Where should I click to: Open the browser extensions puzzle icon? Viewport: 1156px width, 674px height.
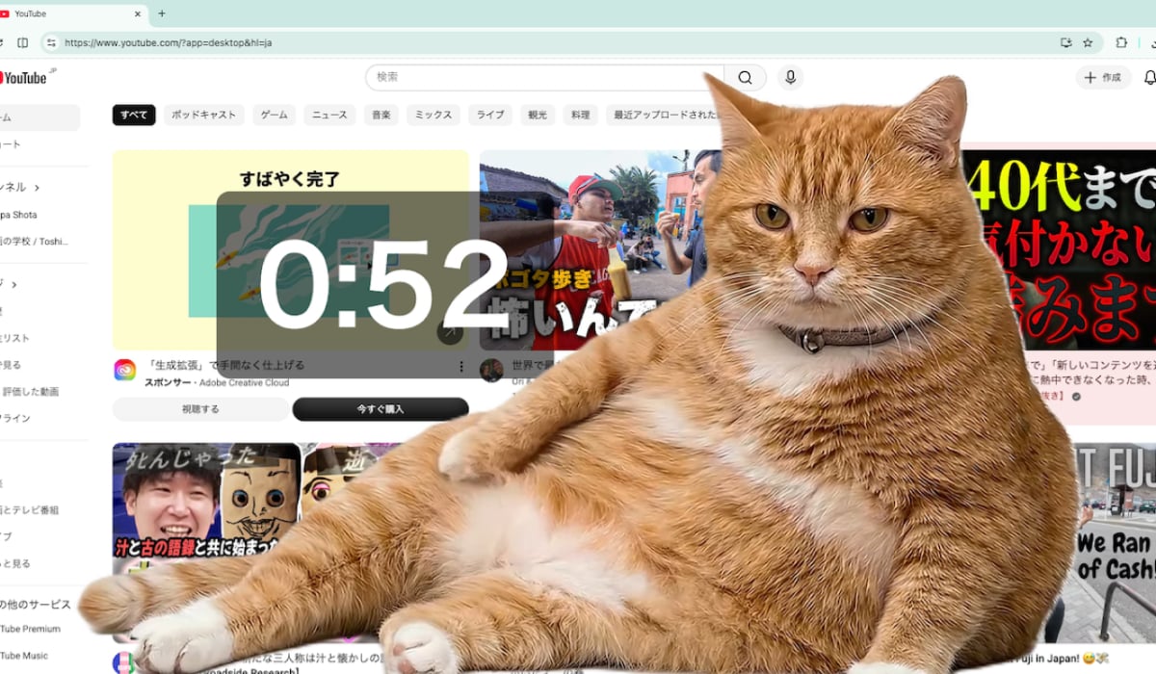pos(1121,42)
